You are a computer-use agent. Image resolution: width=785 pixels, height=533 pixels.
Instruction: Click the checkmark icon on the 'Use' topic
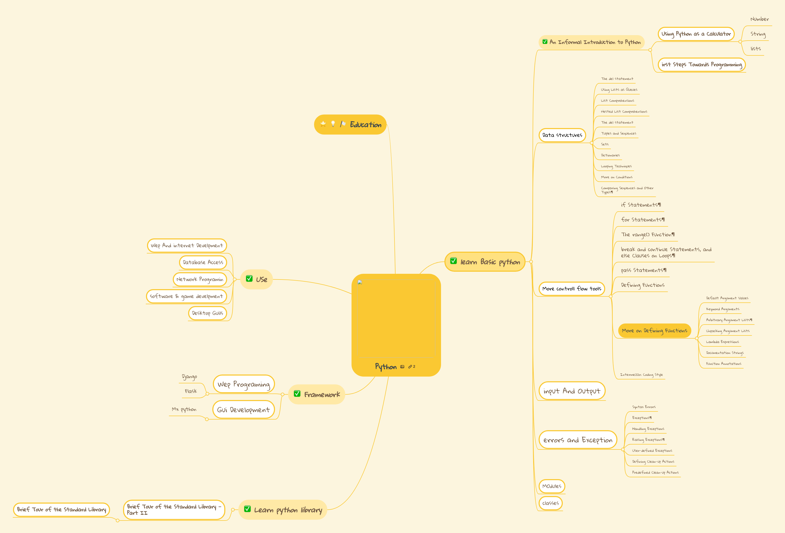click(x=249, y=279)
